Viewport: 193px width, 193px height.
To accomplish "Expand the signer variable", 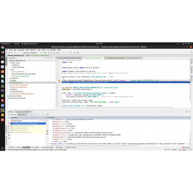I will 51,135.
